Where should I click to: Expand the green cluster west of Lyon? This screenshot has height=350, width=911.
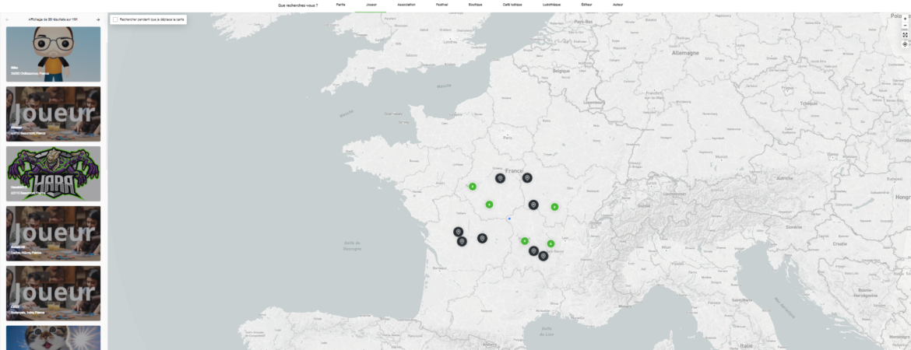click(550, 243)
